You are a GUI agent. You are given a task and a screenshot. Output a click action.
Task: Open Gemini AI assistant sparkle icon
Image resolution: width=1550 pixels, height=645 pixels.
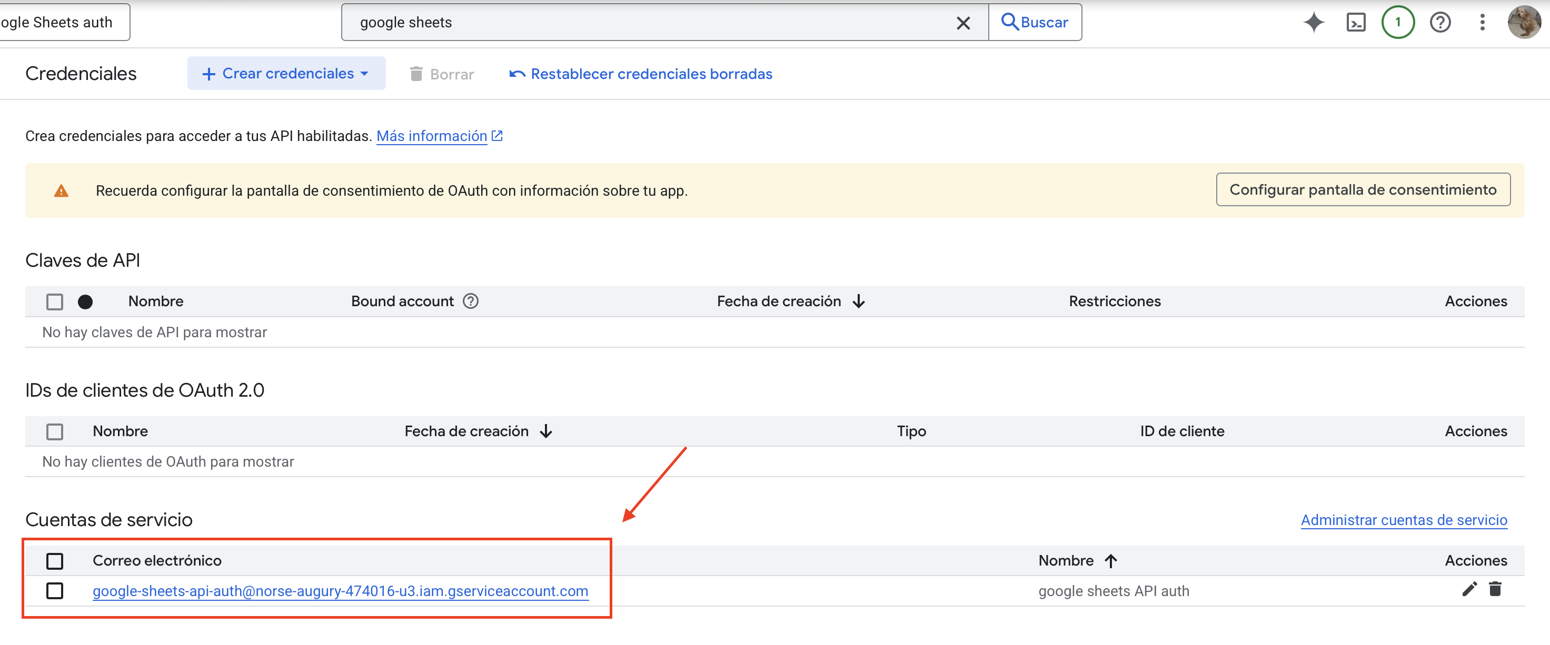1314,22
